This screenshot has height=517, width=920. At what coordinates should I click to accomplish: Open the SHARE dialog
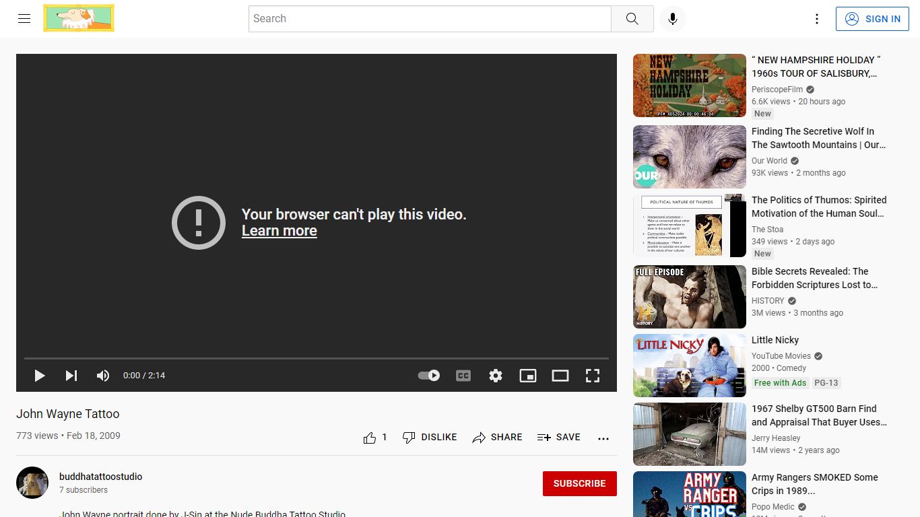click(x=497, y=438)
